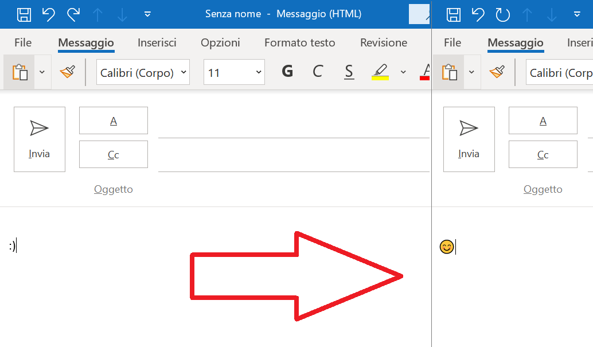Click the A recipients button in right window
Viewport: 593px width, 347px height.
click(x=543, y=120)
